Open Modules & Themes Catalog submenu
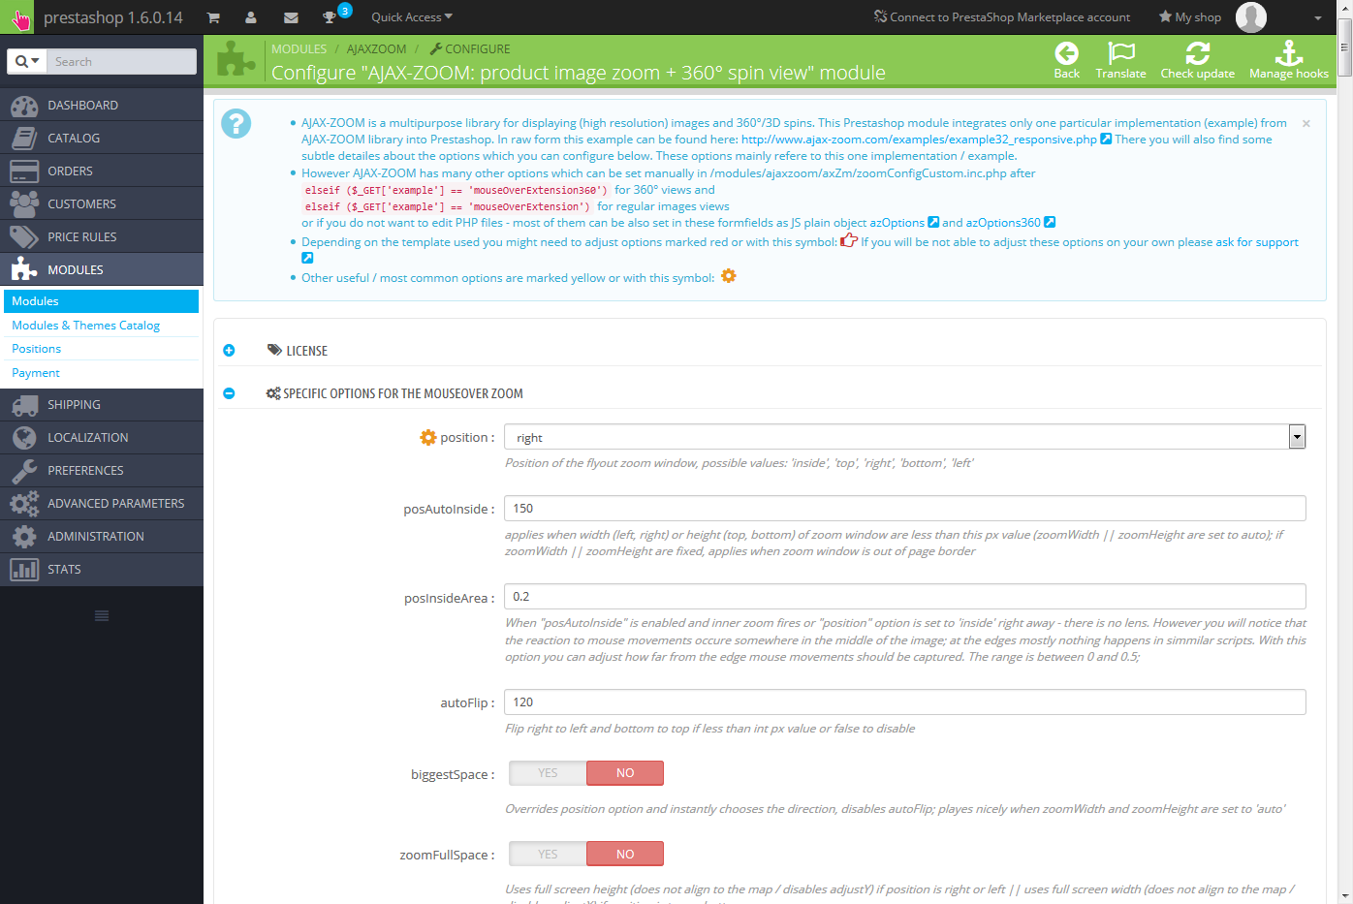The width and height of the screenshot is (1353, 904). tap(85, 326)
